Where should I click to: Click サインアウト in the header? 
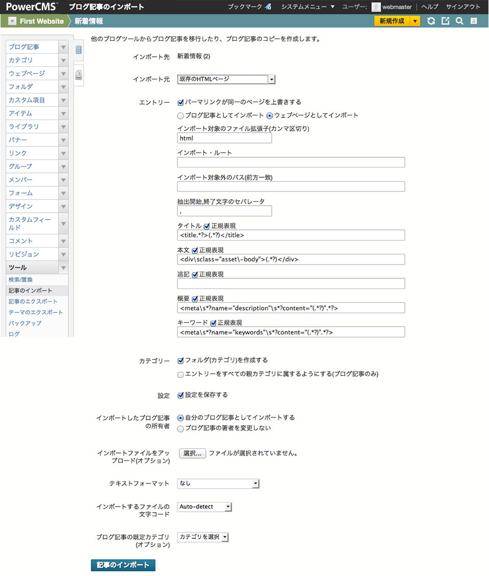click(463, 7)
